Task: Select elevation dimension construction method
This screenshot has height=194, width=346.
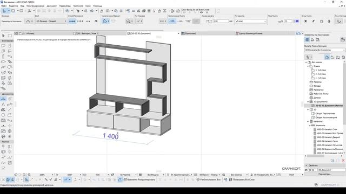Action: [96, 22]
